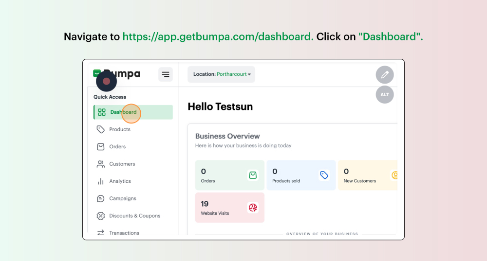This screenshot has width=487, height=261.
Task: Click the Orders bag sidebar icon
Action: point(101,147)
